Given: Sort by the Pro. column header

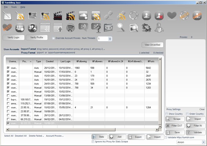Looking at the screenshot, I should click(26, 61).
